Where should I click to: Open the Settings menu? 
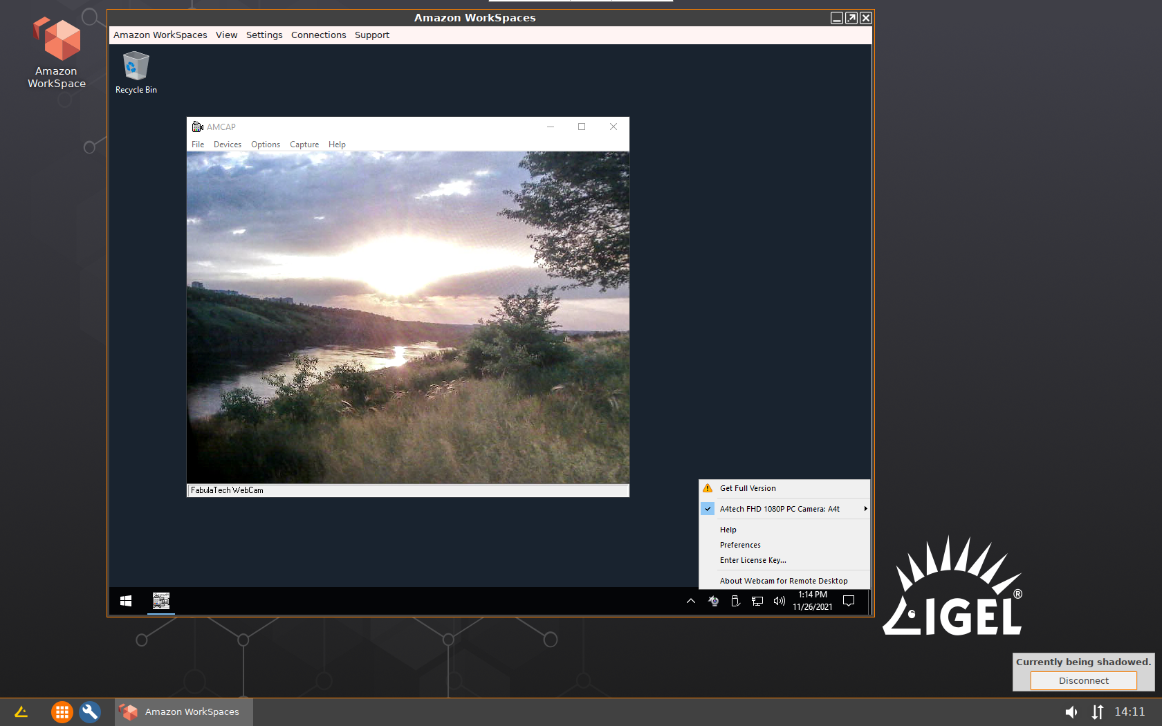pos(264,35)
